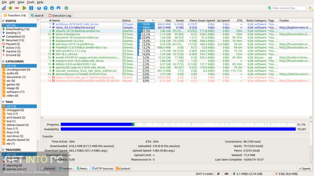Click the Speed button at bottom right
The width and height of the screenshot is (314, 176).
[305, 168]
